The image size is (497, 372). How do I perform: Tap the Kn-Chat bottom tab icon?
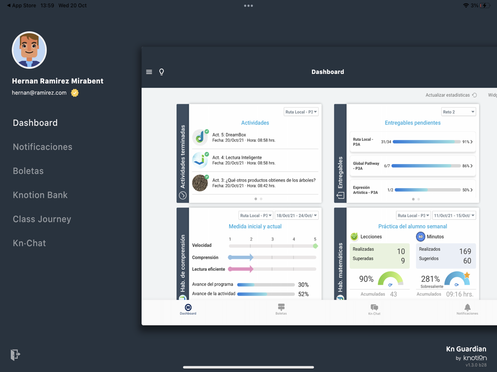374,307
